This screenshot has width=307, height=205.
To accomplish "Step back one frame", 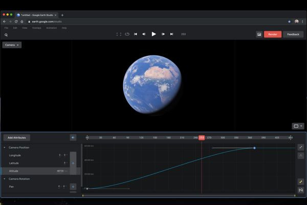I will tap(144, 34).
